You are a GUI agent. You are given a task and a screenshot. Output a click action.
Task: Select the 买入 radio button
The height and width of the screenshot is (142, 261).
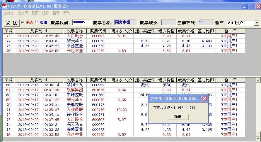[x=23, y=22]
